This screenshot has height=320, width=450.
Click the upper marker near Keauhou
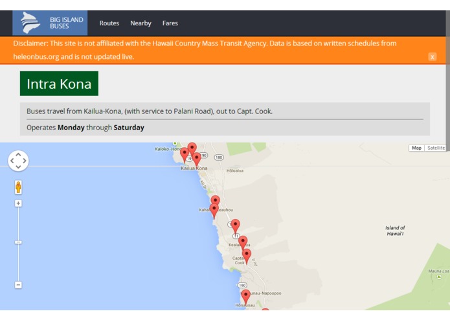point(215,200)
